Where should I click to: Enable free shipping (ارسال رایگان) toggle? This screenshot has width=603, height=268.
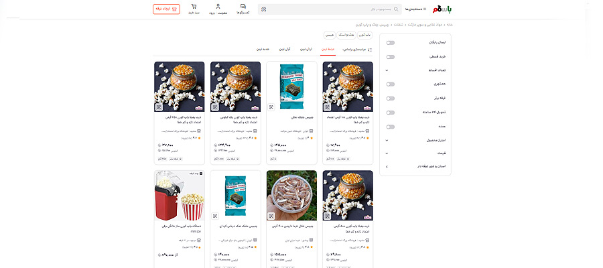click(390, 42)
